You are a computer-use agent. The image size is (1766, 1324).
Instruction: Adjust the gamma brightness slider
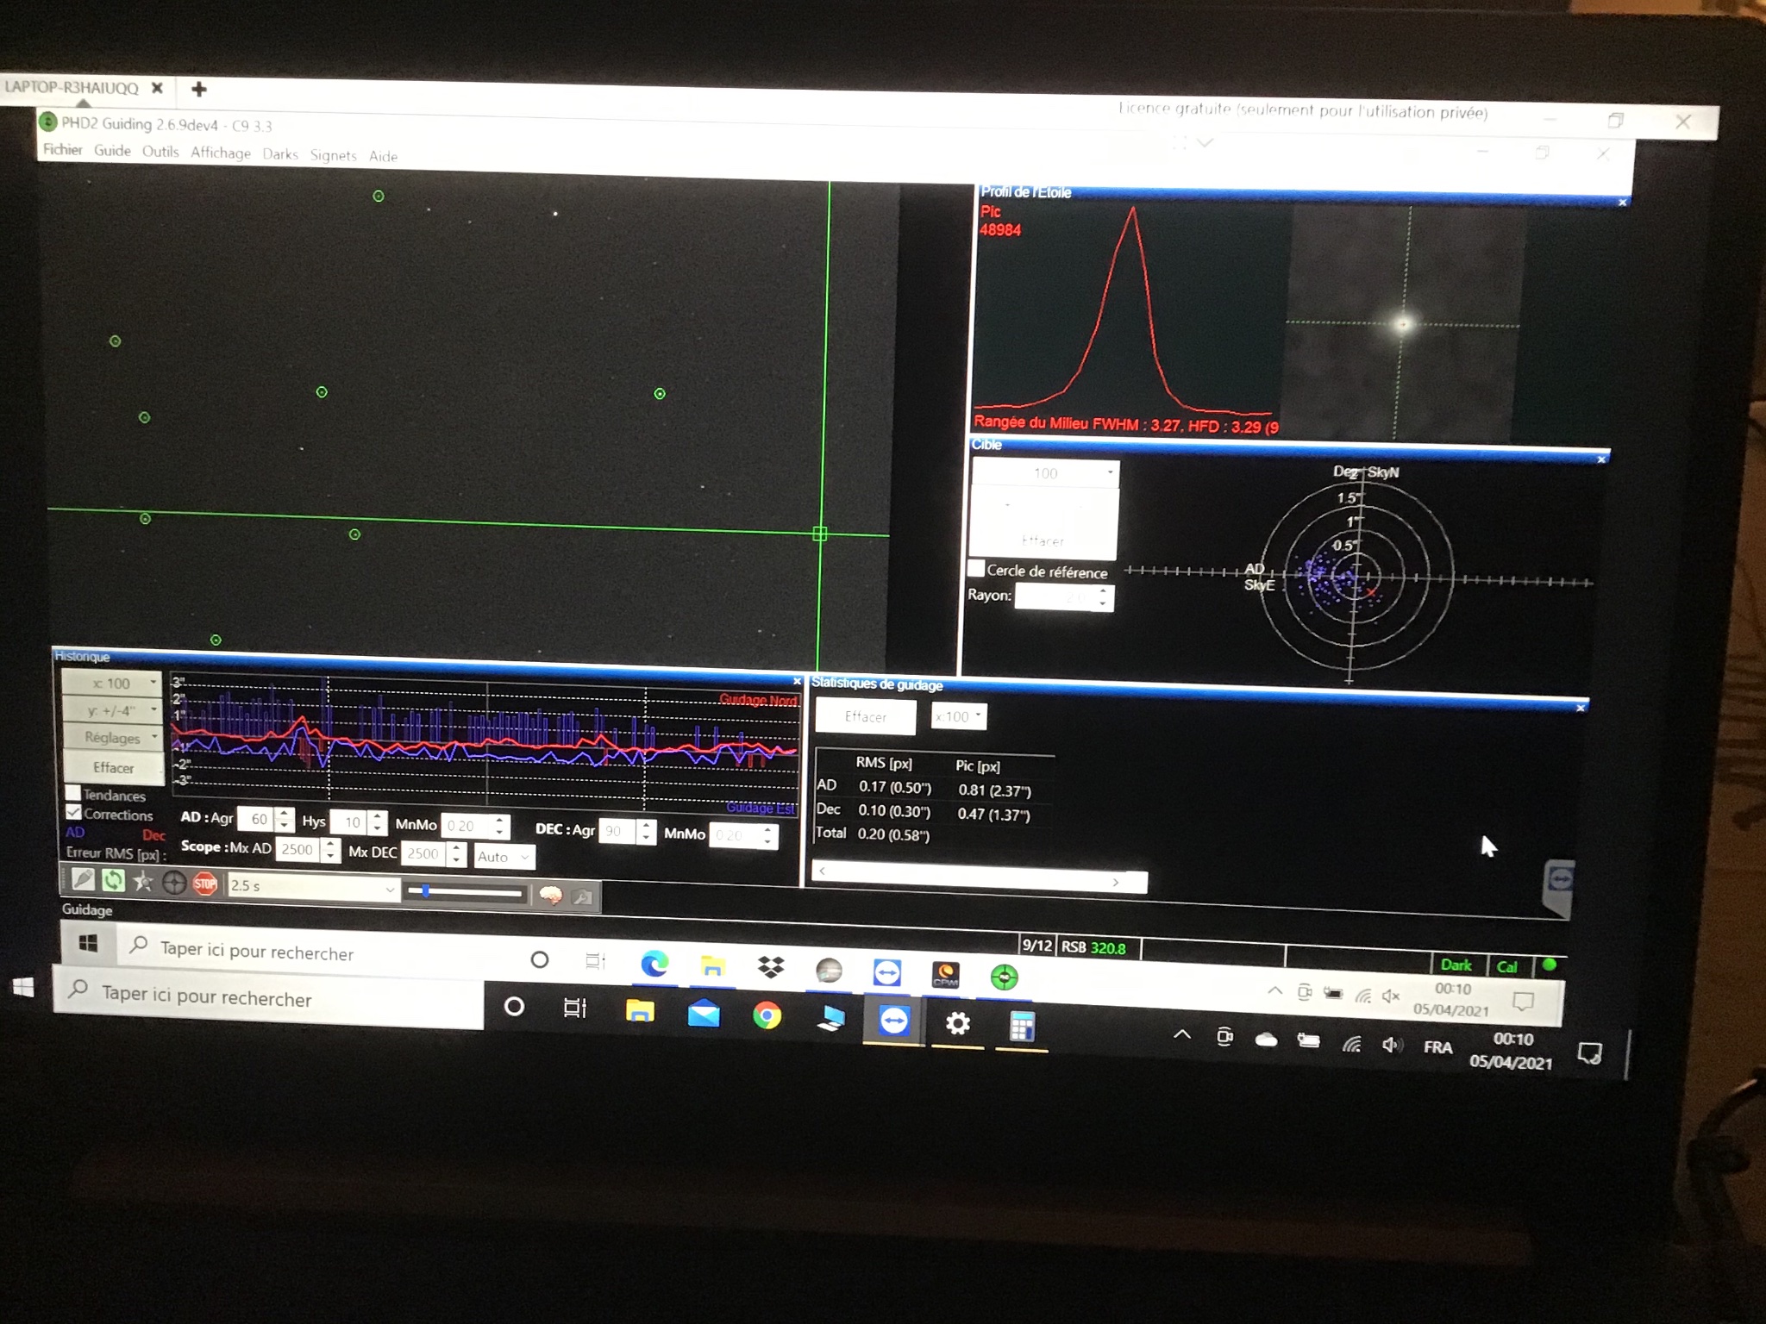point(467,892)
